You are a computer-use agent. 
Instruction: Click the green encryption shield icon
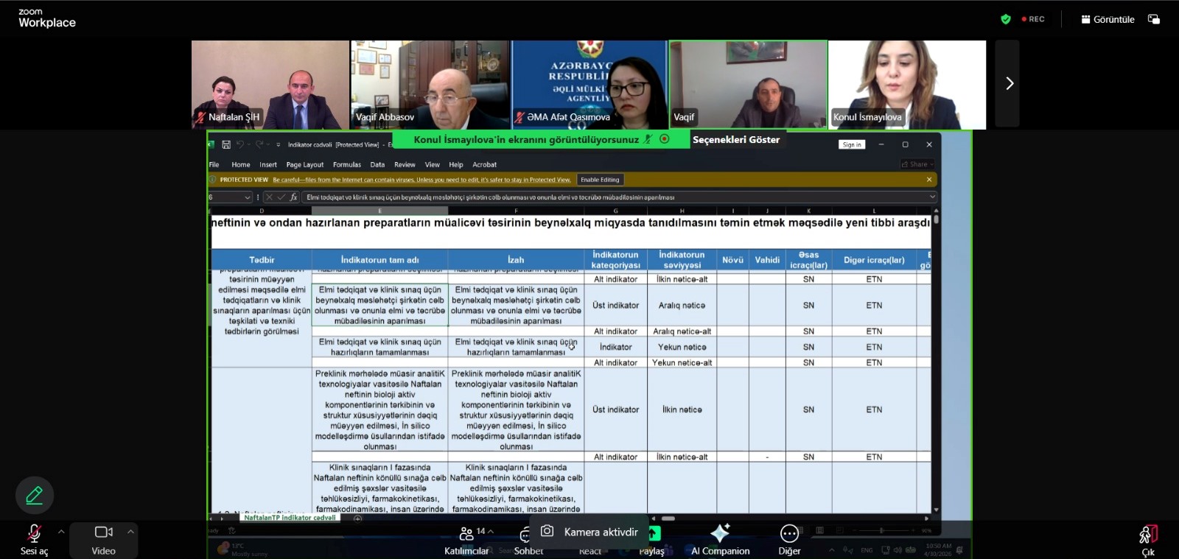pos(1006,19)
